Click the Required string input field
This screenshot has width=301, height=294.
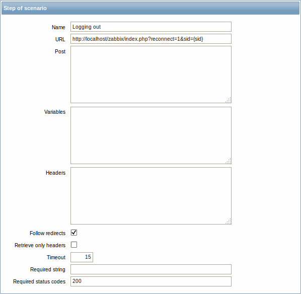pos(151,269)
